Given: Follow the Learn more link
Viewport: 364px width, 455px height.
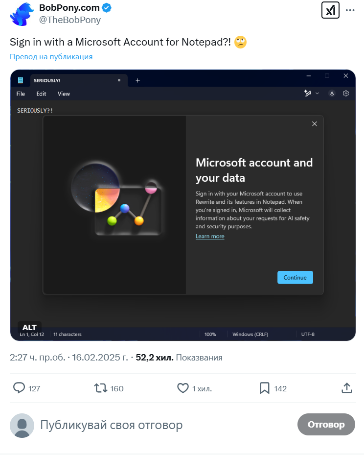Looking at the screenshot, I should click(210, 236).
